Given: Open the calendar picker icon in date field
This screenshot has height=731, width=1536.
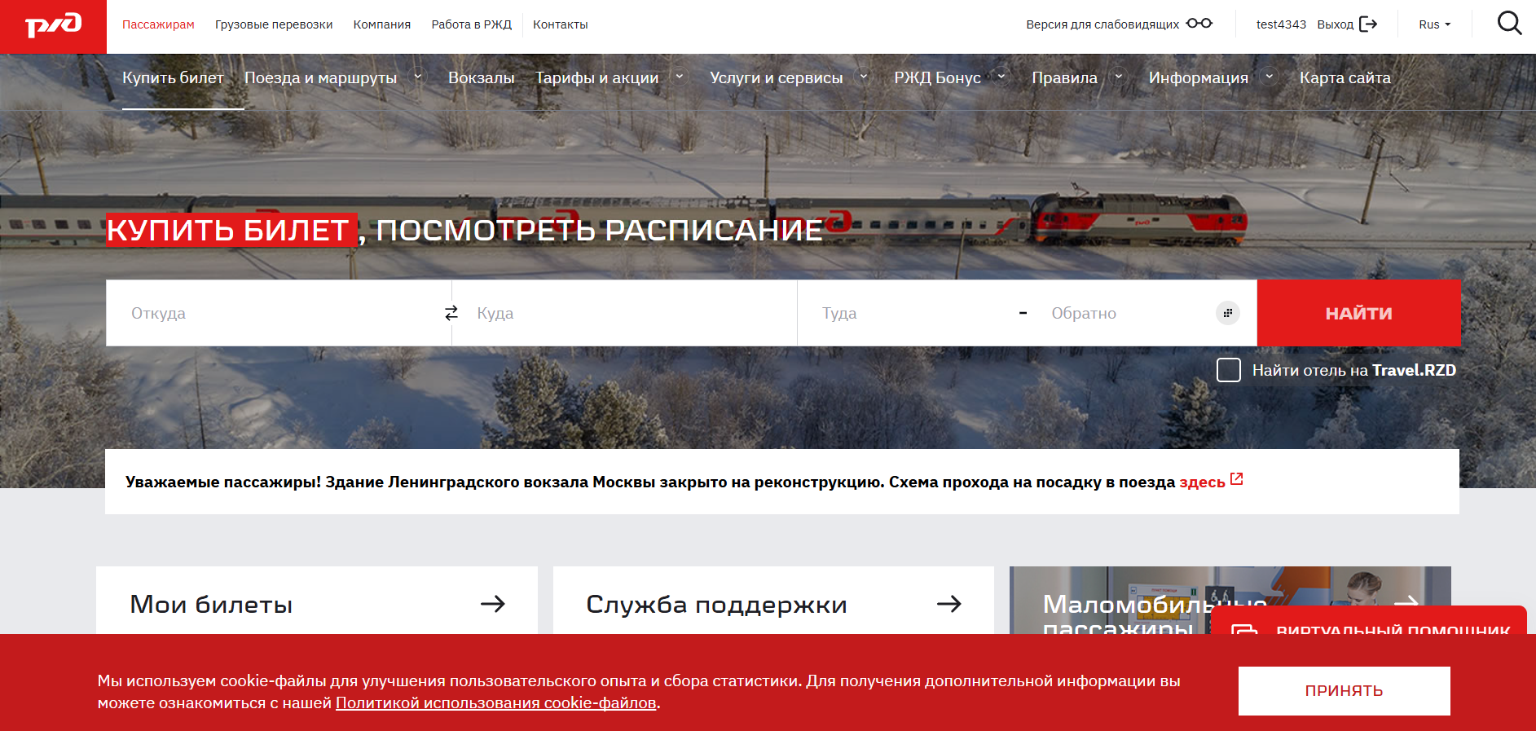Looking at the screenshot, I should tap(1227, 313).
